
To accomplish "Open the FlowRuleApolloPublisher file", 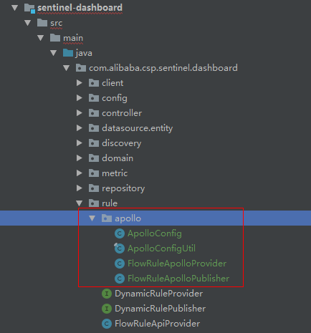I will 178,279.
